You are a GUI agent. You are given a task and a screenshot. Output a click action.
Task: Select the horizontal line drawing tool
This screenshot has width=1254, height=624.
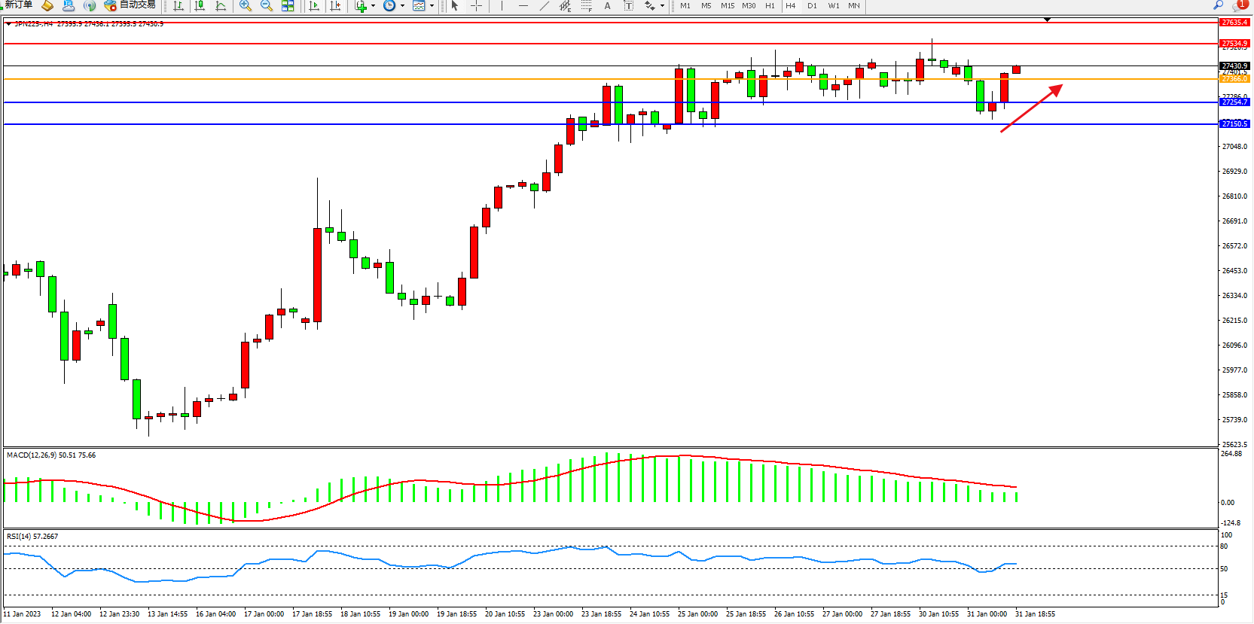[523, 5]
